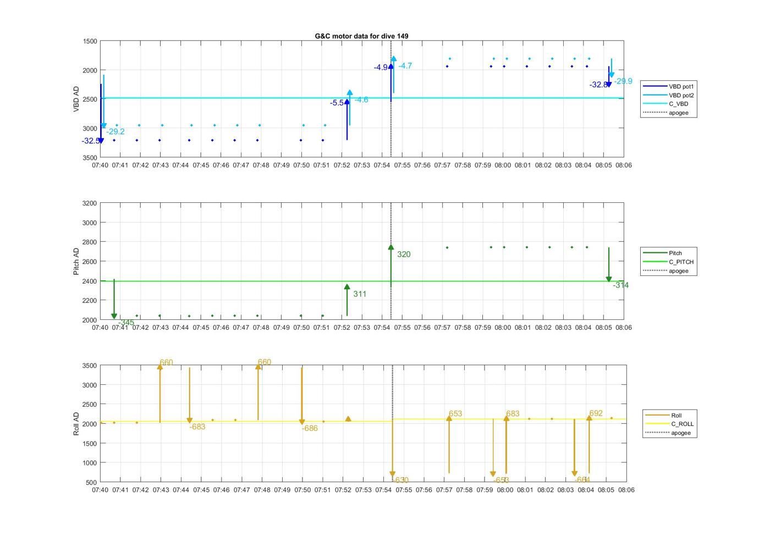The image size is (770, 542).
Task: Click the '692' roll data label
Action: pos(596,413)
